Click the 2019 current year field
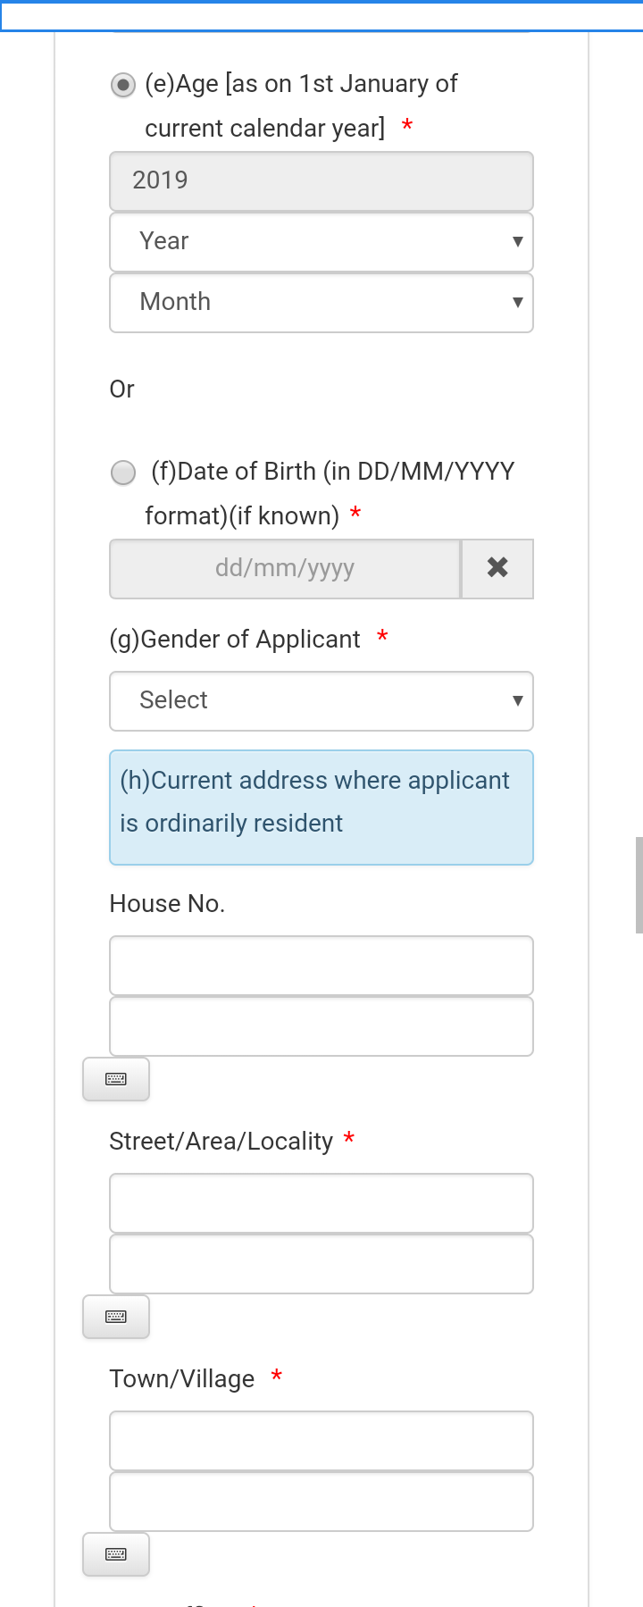The width and height of the screenshot is (643, 1607). pos(321,181)
